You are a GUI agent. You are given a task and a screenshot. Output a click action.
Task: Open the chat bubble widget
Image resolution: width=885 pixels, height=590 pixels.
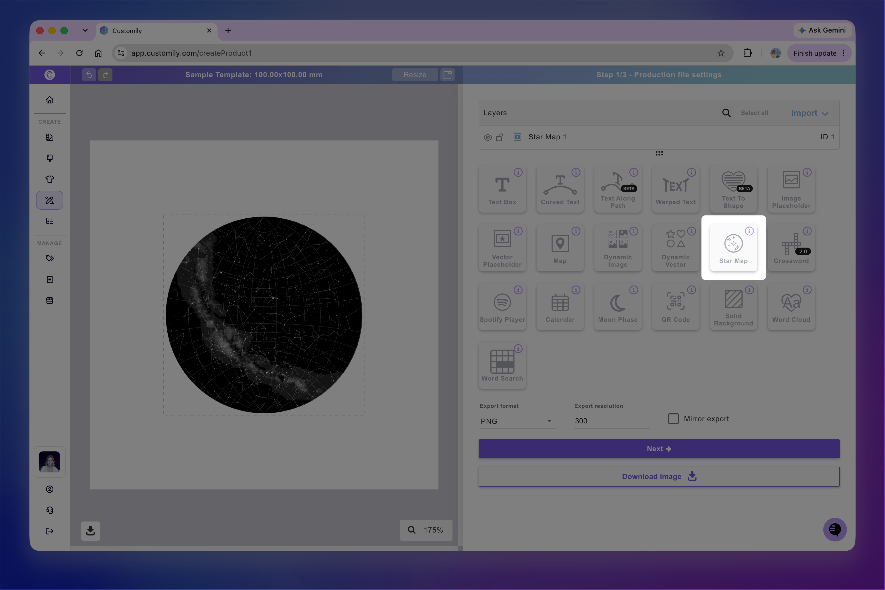(835, 529)
